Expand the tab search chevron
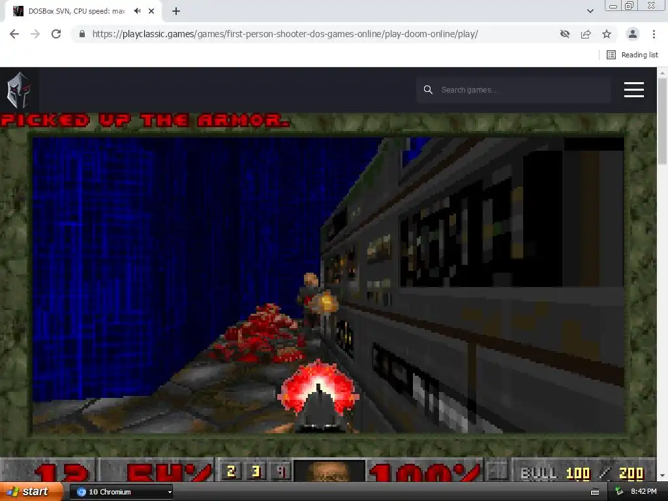The height and width of the screenshot is (501, 668). click(590, 11)
